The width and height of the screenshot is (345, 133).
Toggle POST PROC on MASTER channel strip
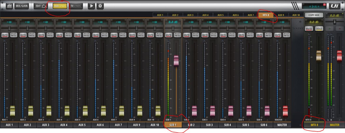tap(286, 35)
